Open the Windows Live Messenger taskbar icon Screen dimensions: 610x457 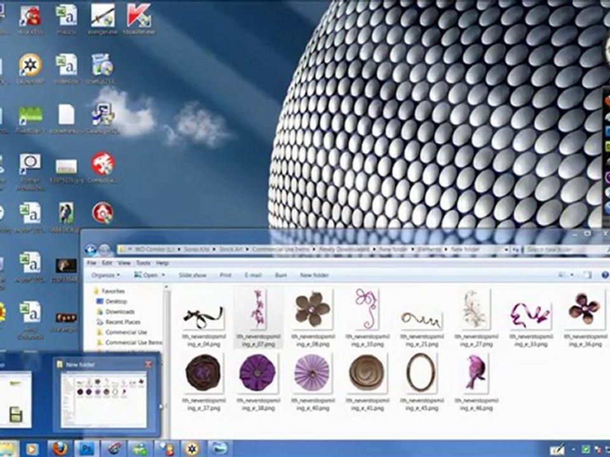tap(140, 449)
